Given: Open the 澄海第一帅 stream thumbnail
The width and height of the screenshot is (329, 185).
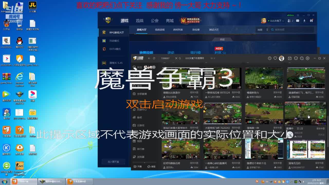Looking at the screenshot, I should pyautogui.click(x=264, y=114).
